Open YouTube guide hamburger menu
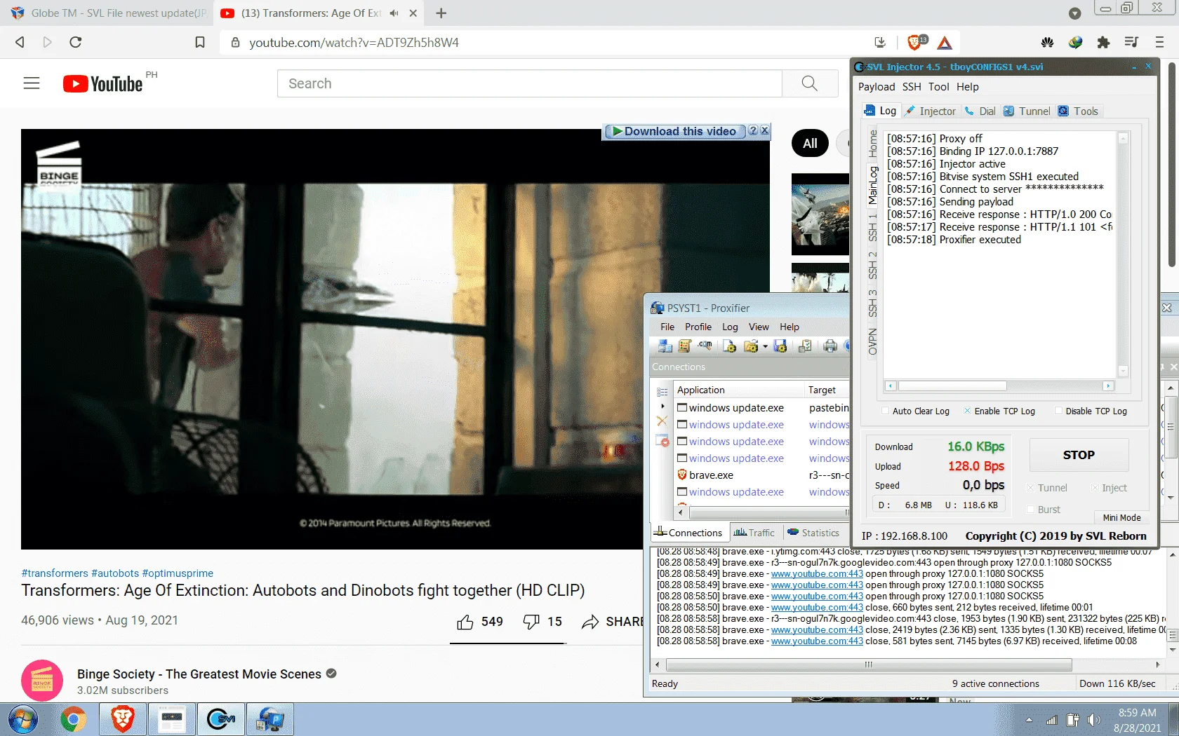Image resolution: width=1179 pixels, height=736 pixels. point(32,83)
